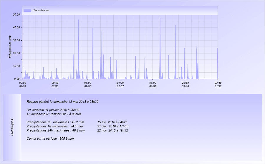The height and width of the screenshot is (164, 265).
Task: Click the '15 avr. 2016 à 04h25' timestamp
Action: pos(112,122)
